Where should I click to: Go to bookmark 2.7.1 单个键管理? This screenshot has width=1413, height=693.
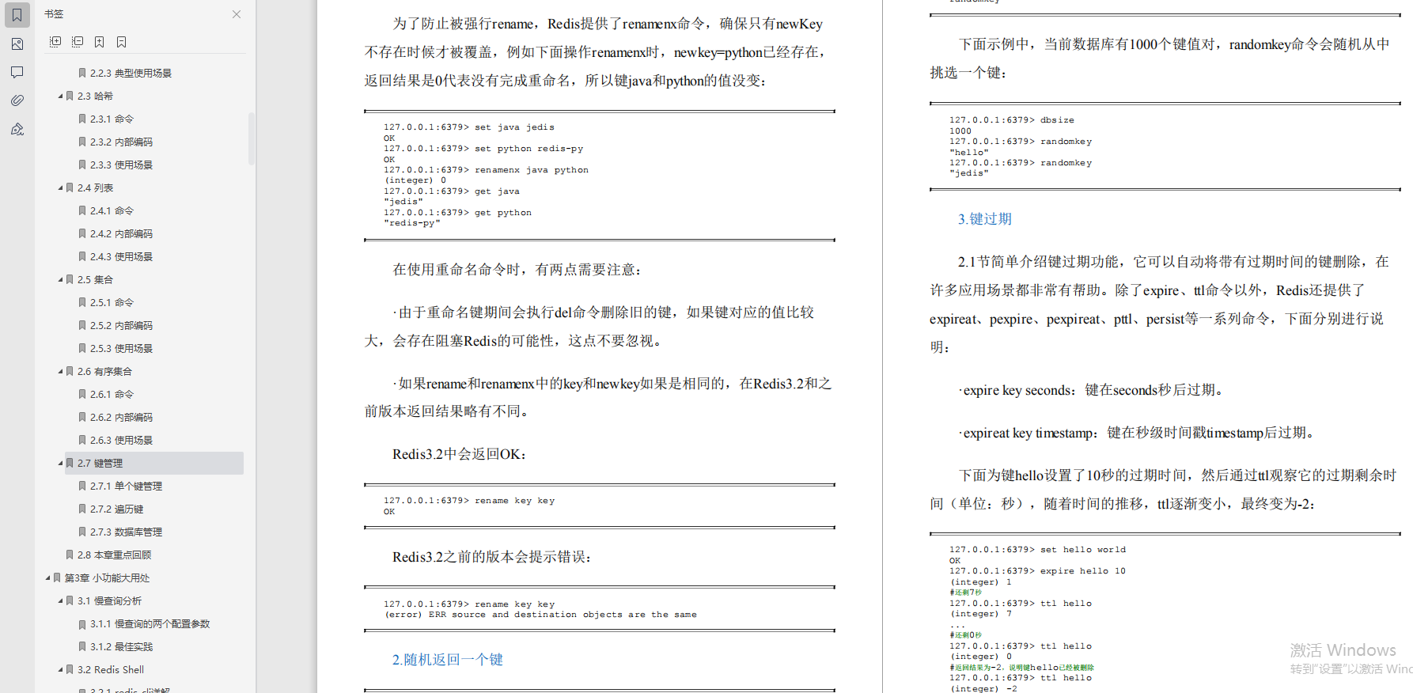(126, 486)
